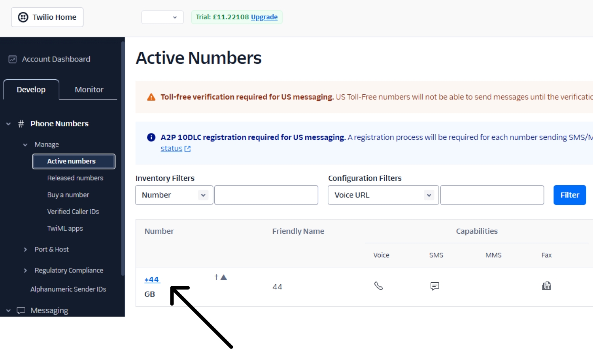Click the Messaging chat bubble icon
593x349 pixels.
21,311
